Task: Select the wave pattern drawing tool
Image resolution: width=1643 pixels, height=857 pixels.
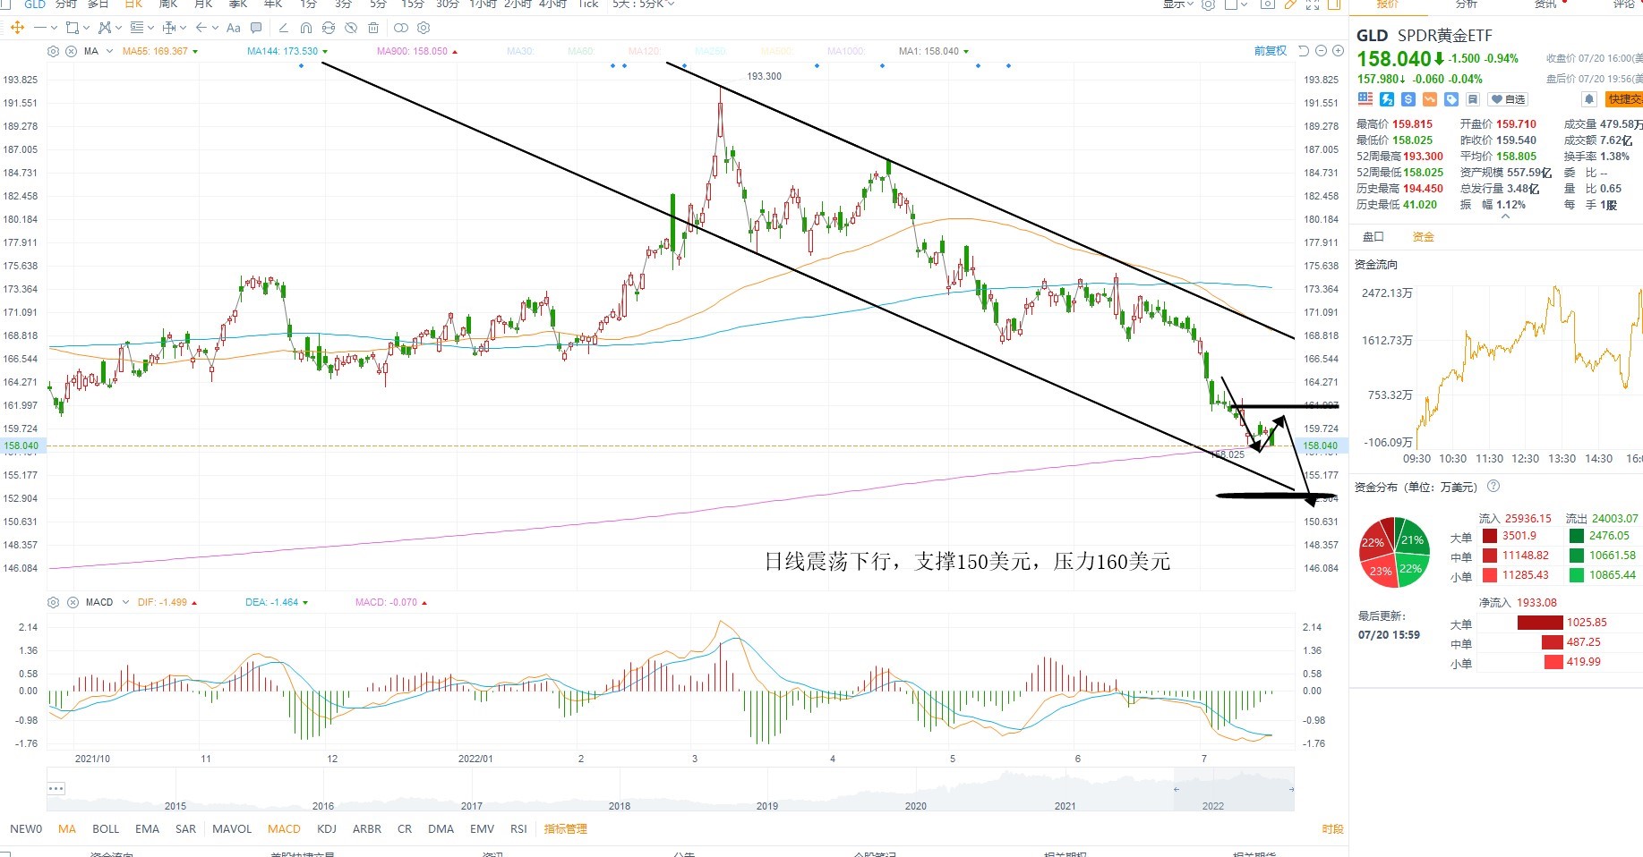Action: click(105, 28)
